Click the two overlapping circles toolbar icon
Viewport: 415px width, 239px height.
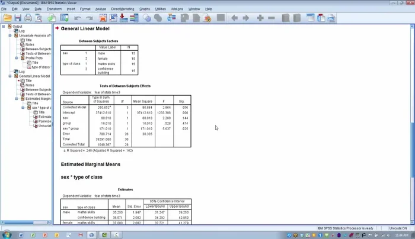(x=147, y=18)
